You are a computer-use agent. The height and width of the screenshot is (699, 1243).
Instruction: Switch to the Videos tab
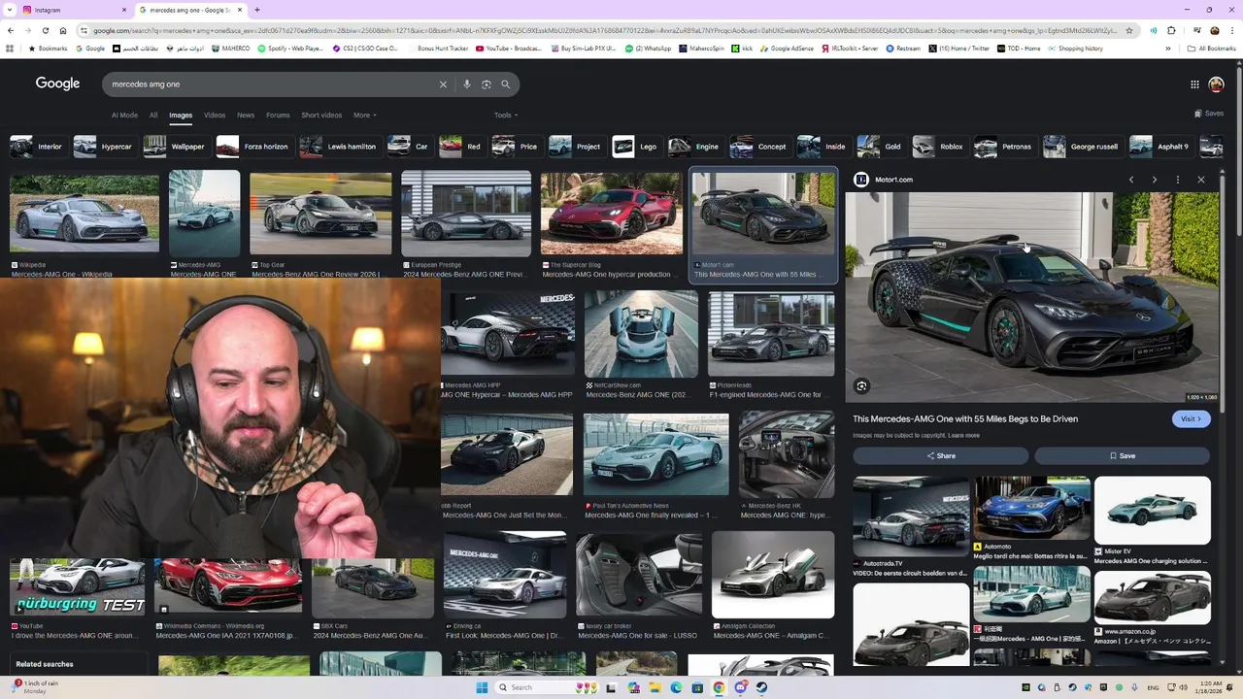coord(215,116)
